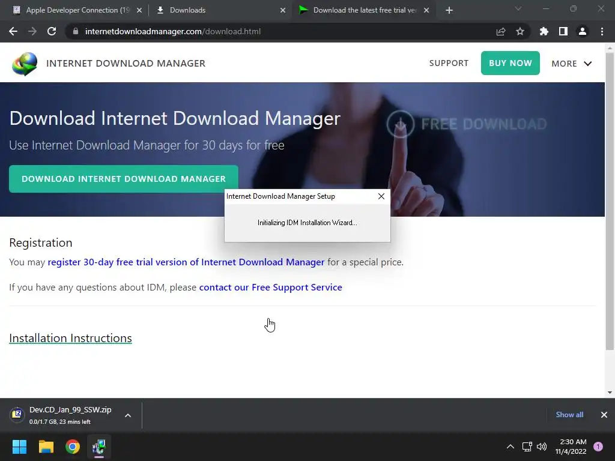
Task: Click the Dev.CD_Jan_99_SSW.zip download item
Action: click(71, 415)
